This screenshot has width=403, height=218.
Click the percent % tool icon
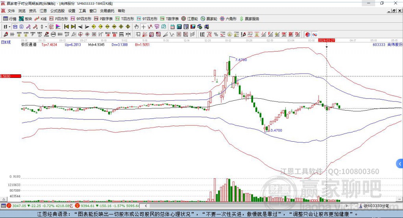(x=216, y=35)
